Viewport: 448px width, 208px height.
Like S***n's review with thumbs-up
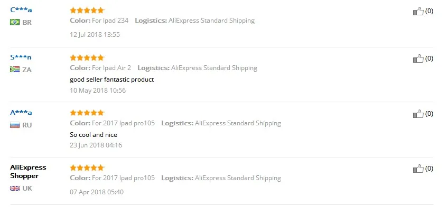(418, 58)
